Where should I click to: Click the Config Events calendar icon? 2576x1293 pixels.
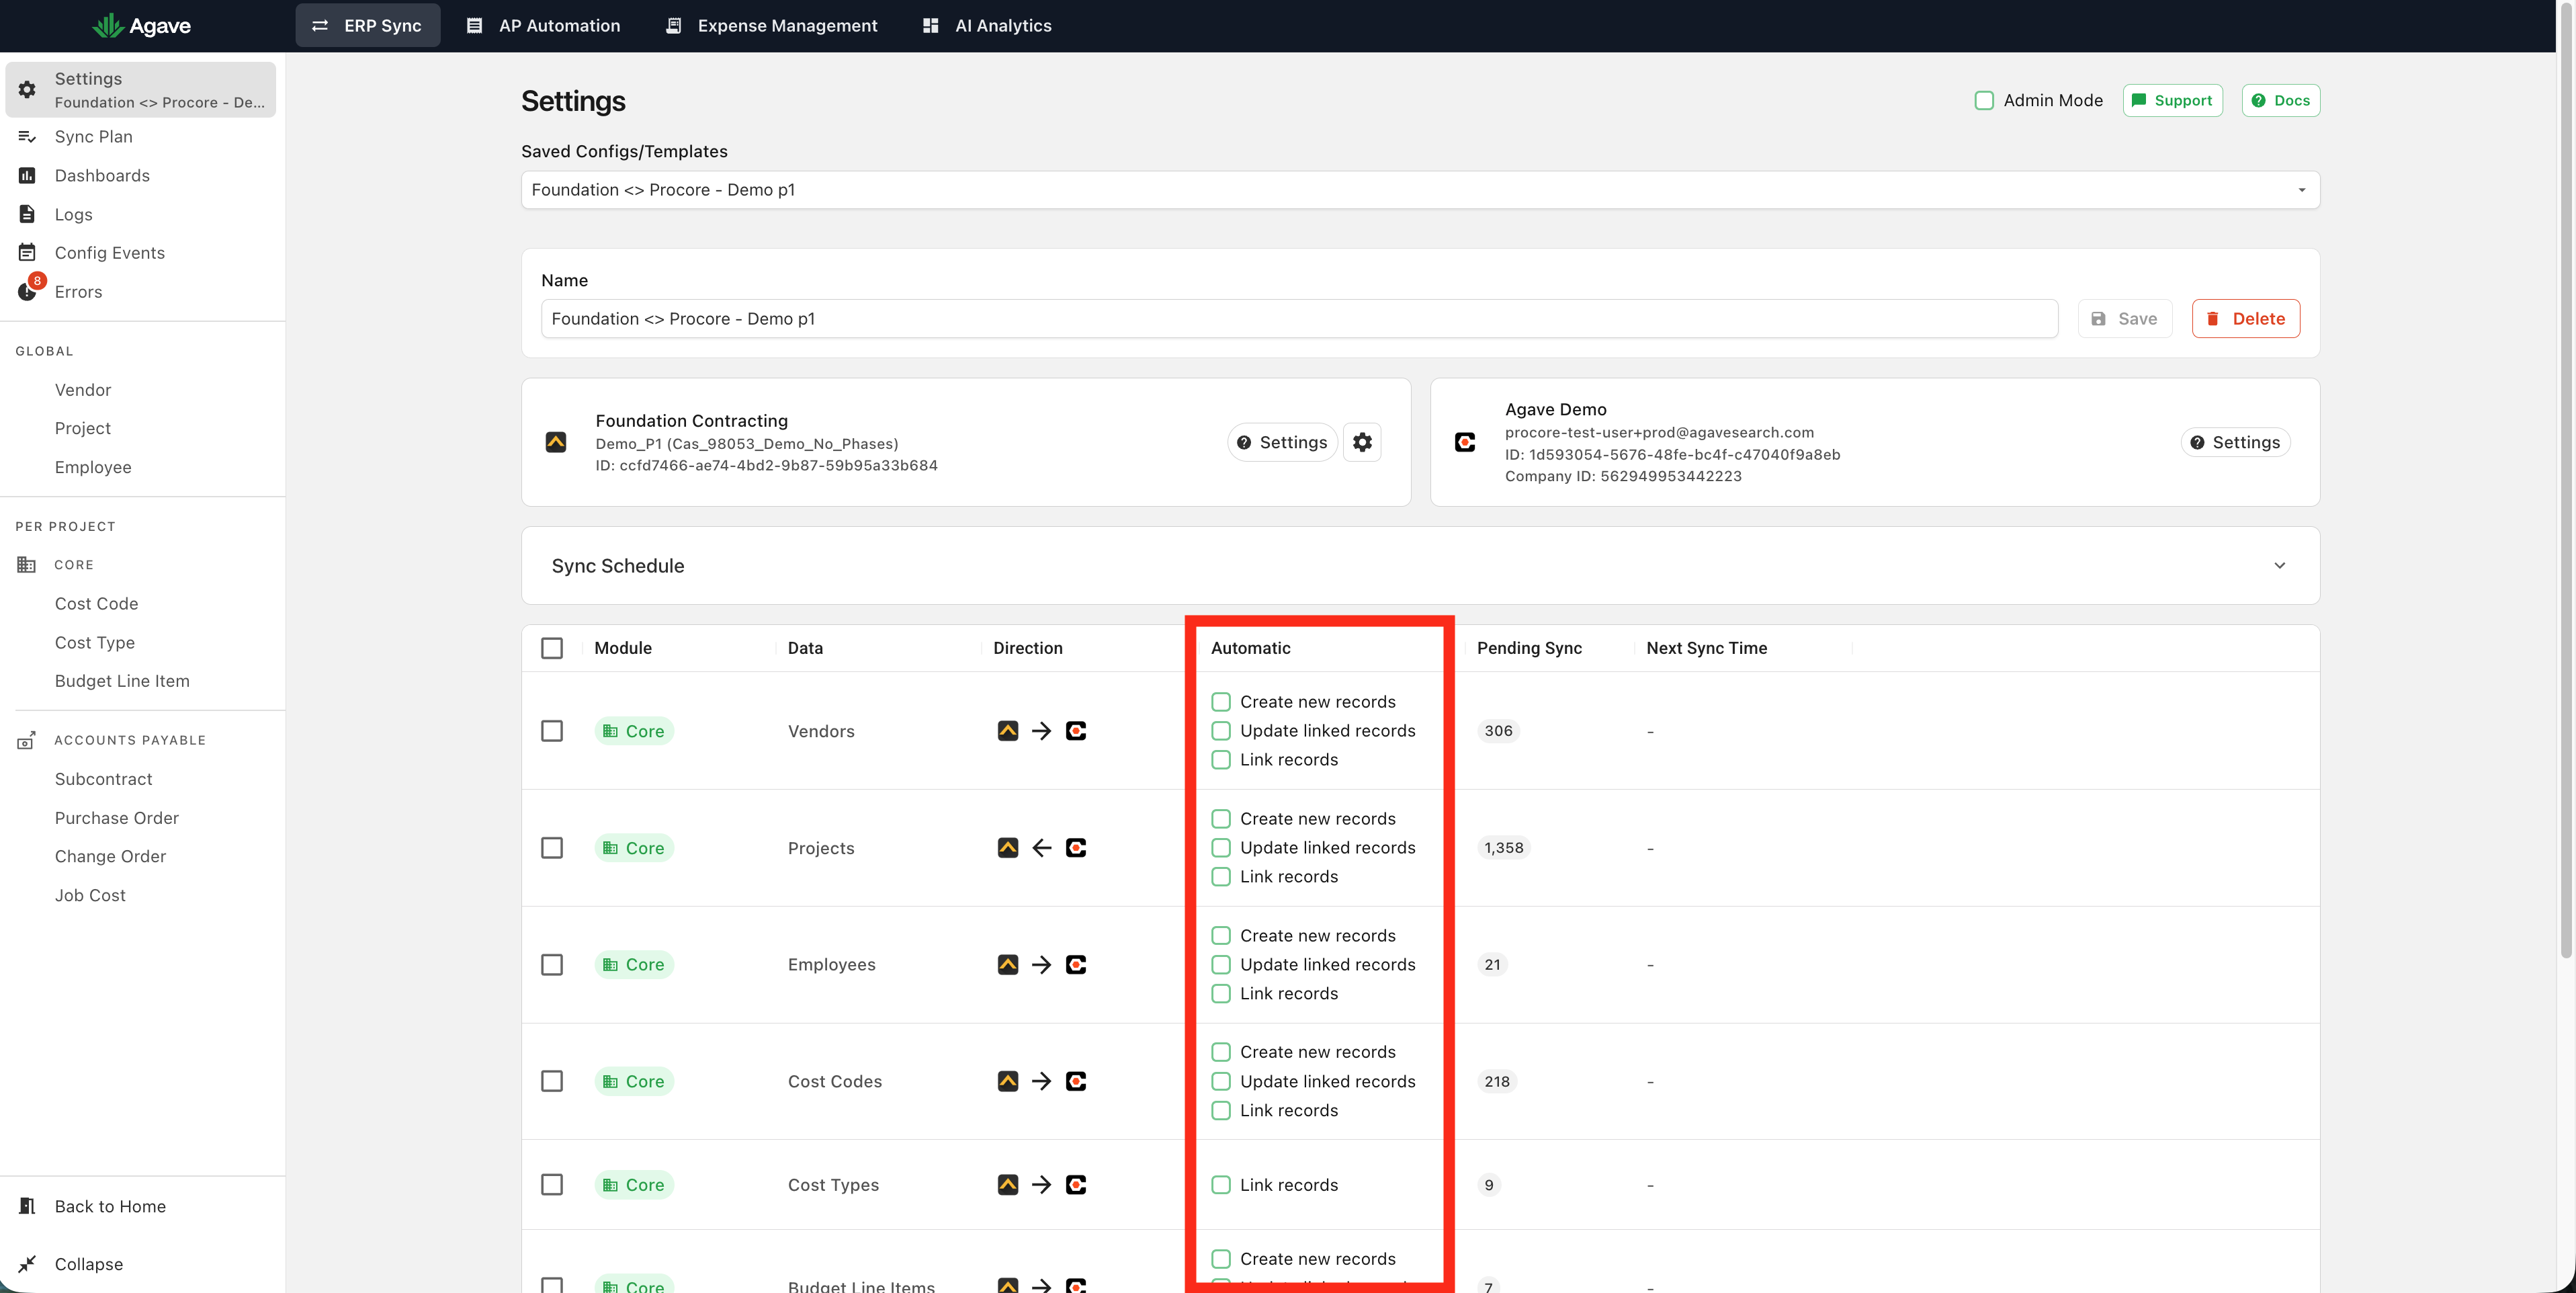point(27,252)
